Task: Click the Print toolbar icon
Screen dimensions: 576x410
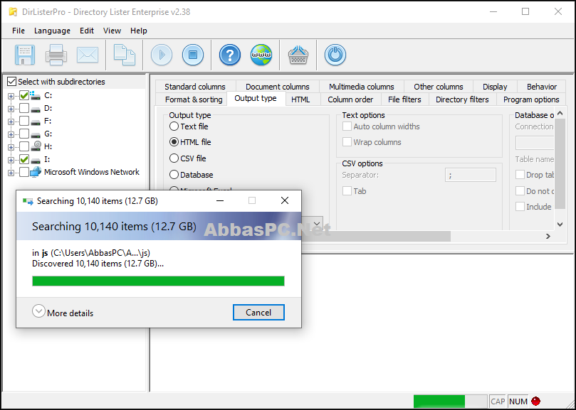Action: click(x=56, y=55)
